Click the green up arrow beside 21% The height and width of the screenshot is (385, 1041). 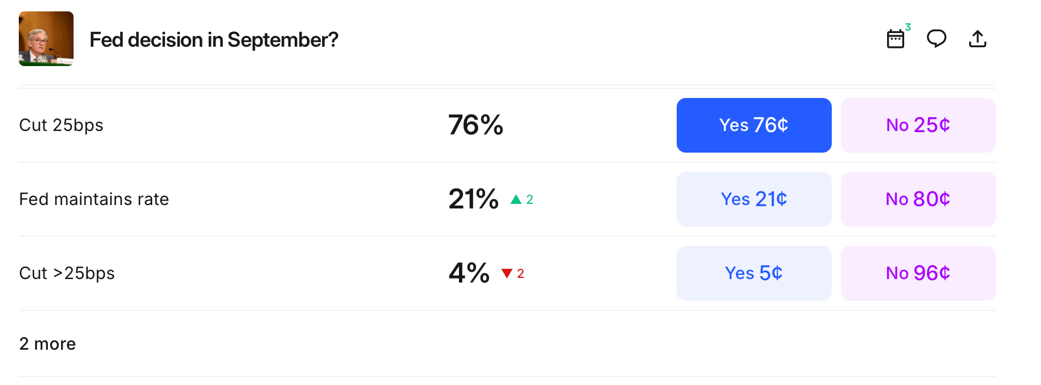tap(516, 199)
